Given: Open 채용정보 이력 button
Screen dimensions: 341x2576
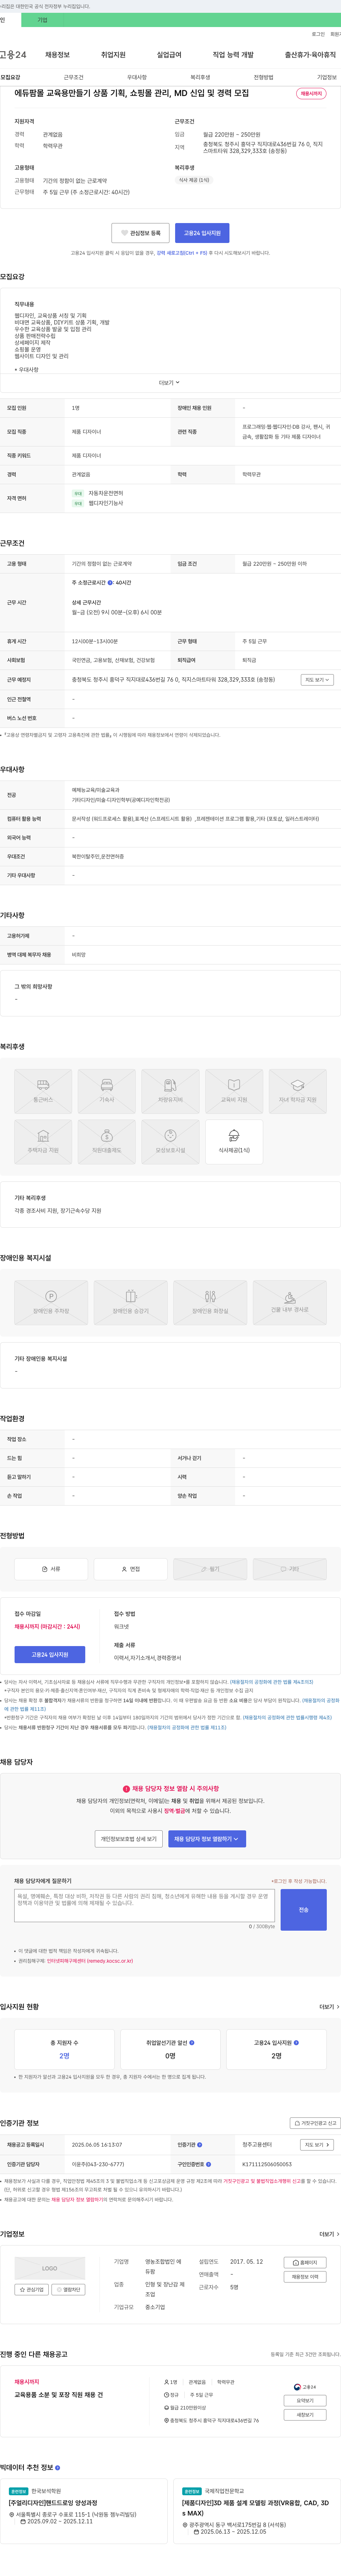Looking at the screenshot, I should pyautogui.click(x=305, y=2277).
